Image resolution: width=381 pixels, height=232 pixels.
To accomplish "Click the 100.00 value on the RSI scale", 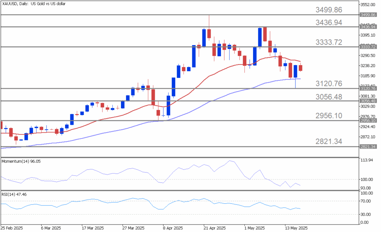I will [366, 193].
